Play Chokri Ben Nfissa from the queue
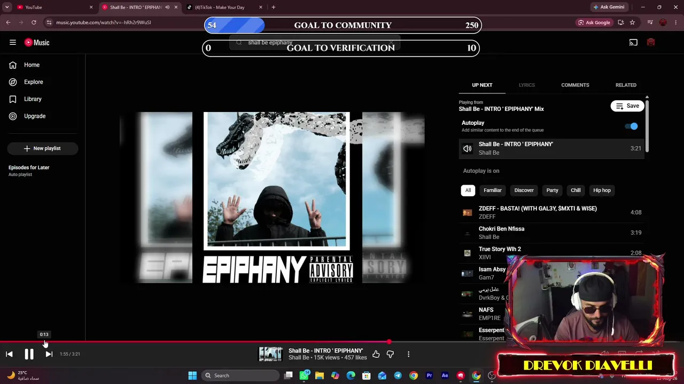Image resolution: width=684 pixels, height=384 pixels. point(551,233)
